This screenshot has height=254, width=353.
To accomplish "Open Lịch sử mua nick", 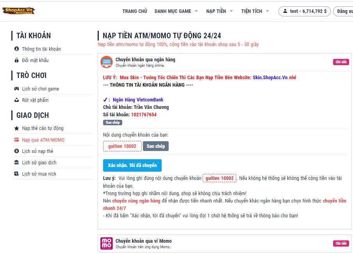I will tap(39, 174).
